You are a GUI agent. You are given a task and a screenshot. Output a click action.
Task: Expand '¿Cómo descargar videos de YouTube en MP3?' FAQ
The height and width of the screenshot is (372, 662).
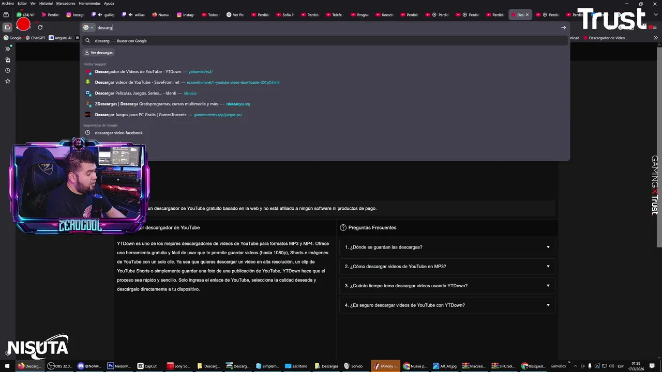447,267
